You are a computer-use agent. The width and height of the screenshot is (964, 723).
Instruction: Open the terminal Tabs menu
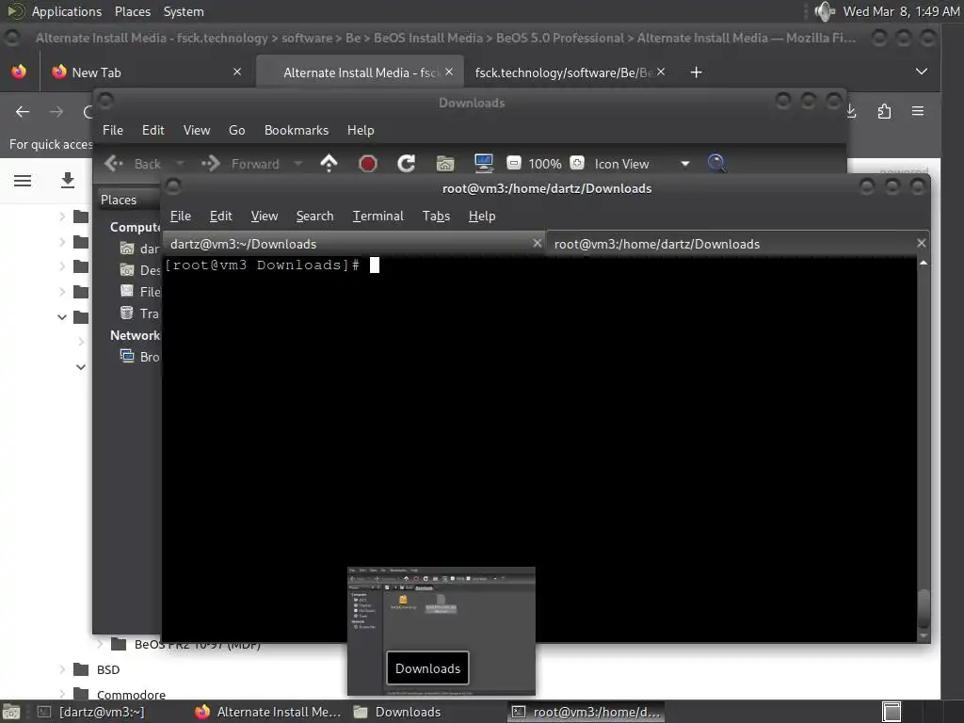point(436,216)
